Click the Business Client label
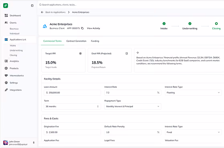 57,28
